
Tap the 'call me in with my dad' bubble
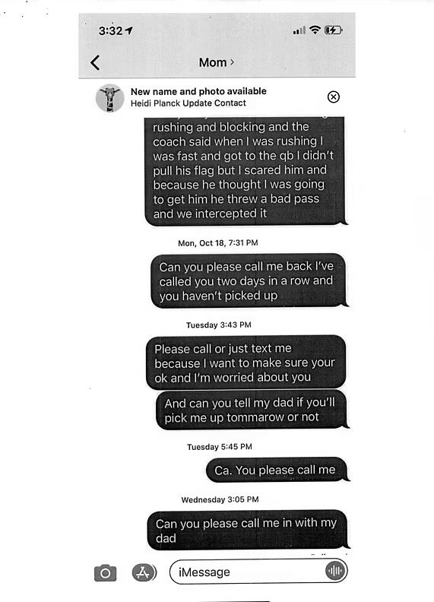click(x=248, y=530)
